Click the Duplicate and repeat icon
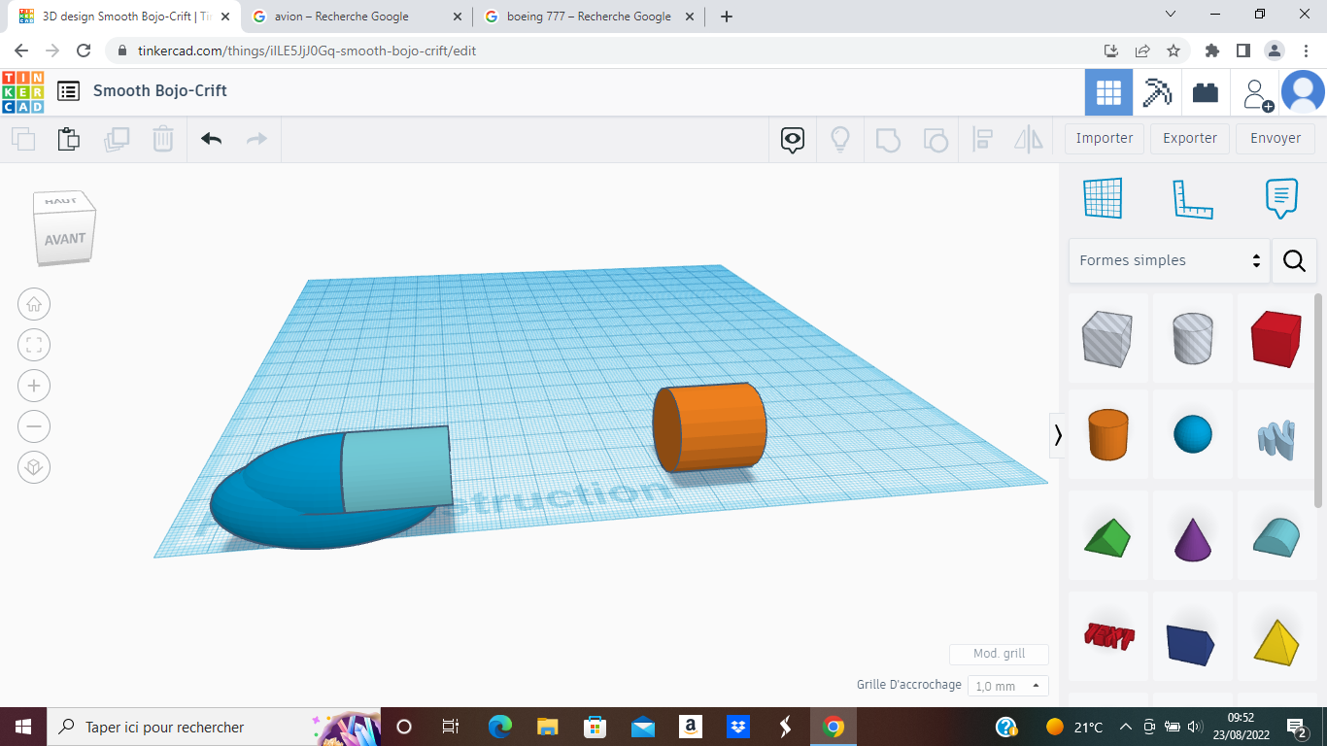Viewport: 1327px width, 746px height. [x=117, y=139]
